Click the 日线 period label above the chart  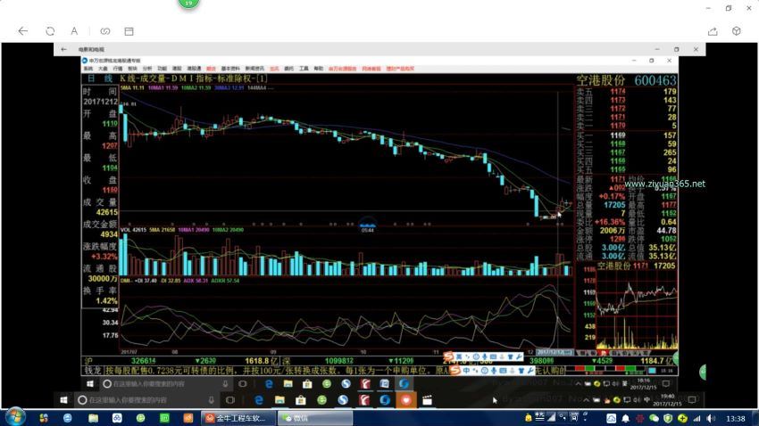pos(99,78)
